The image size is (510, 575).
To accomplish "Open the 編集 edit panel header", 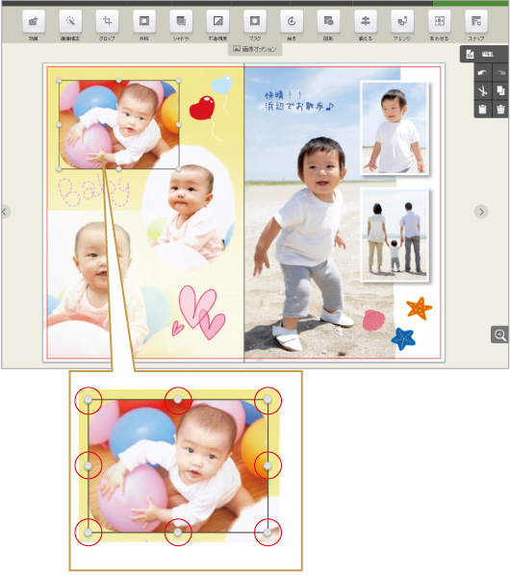I will [x=484, y=54].
